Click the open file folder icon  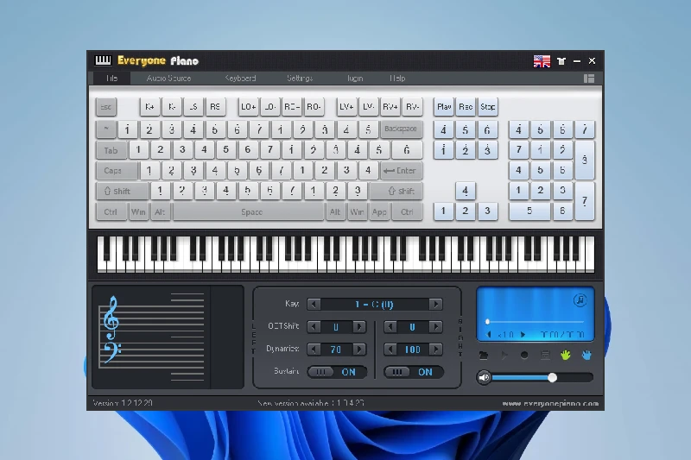coord(484,355)
